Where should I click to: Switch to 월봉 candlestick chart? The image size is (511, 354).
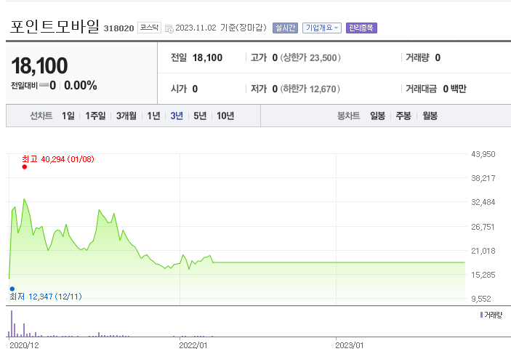(430, 116)
